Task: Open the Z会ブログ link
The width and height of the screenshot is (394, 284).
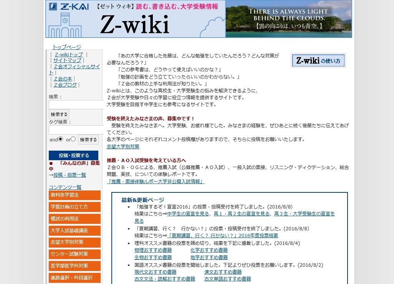Action: click(x=65, y=85)
